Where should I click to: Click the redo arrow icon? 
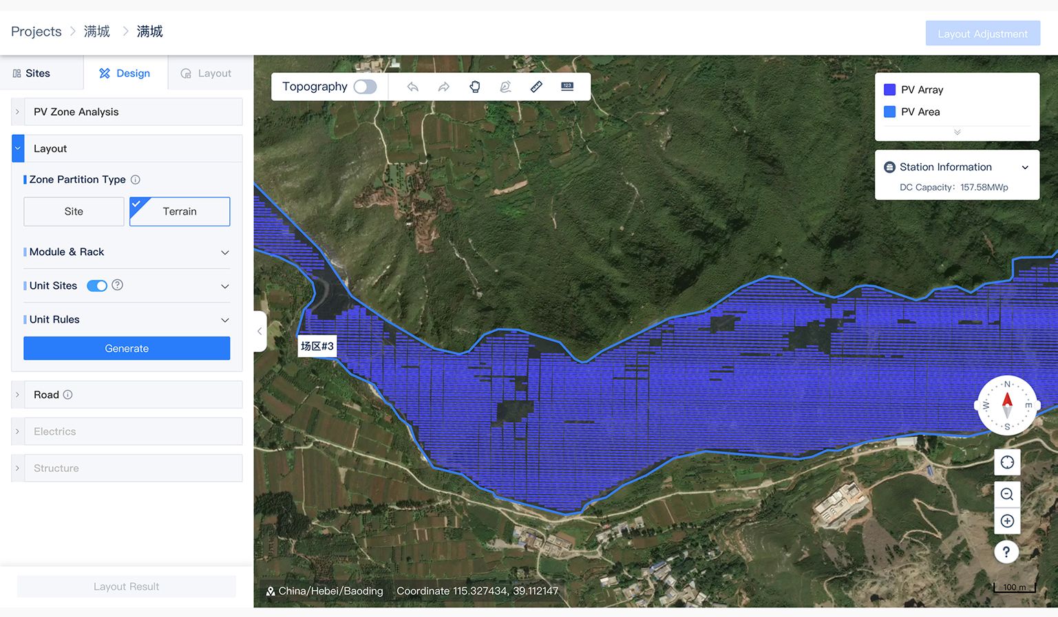[x=443, y=87]
